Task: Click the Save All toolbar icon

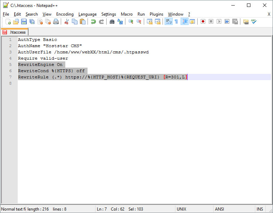Action: tap(32, 22)
